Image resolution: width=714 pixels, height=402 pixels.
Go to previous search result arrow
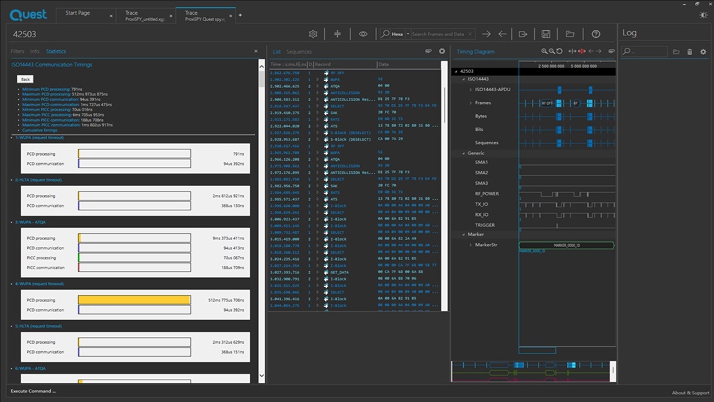(x=503, y=34)
